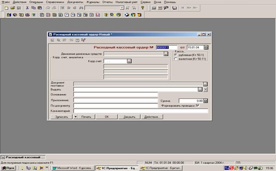Screen dimensions: 276x171
Task: Expand the dropdown arrow next to Печать
Action: [76, 117]
